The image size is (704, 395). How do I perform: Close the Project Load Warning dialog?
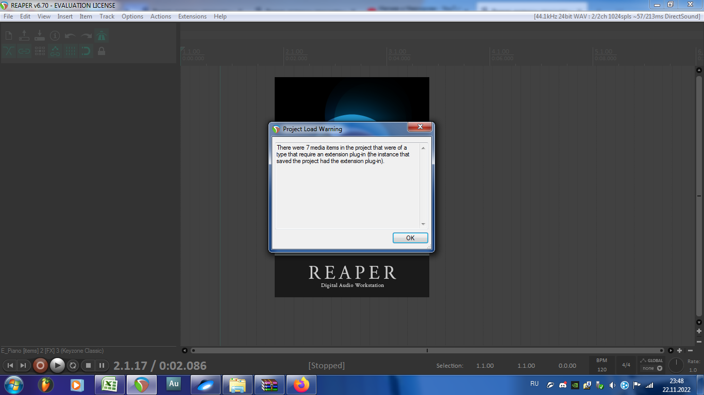click(x=420, y=127)
